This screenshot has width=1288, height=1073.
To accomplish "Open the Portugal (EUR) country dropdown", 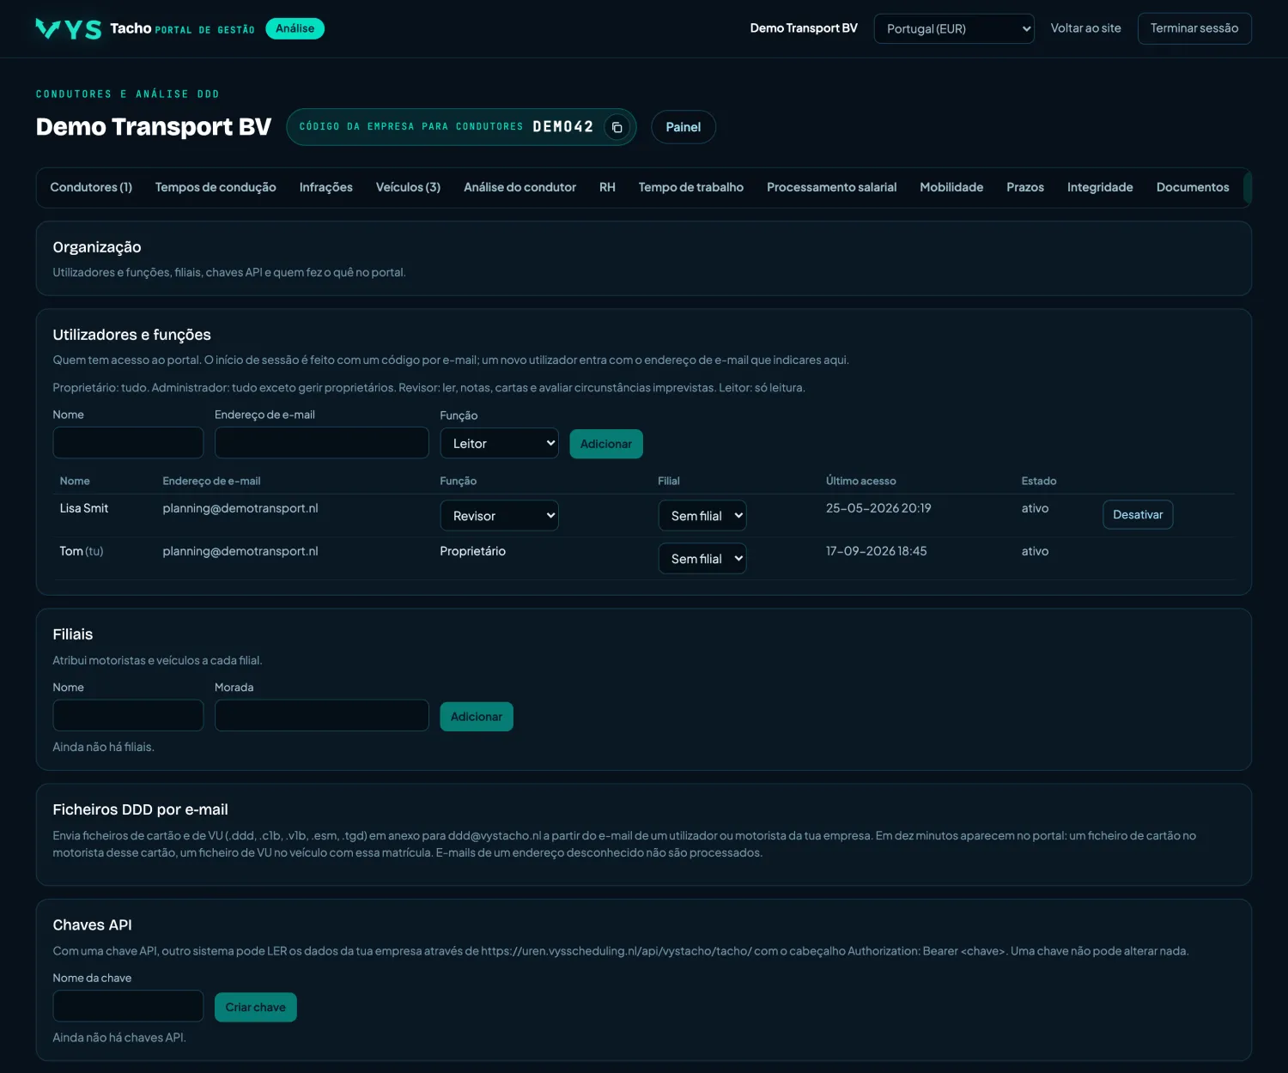I will coord(954,28).
